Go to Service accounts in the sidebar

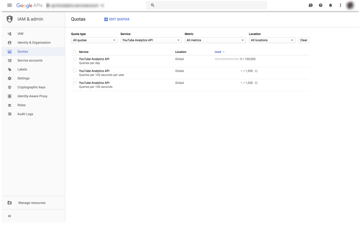click(30, 60)
